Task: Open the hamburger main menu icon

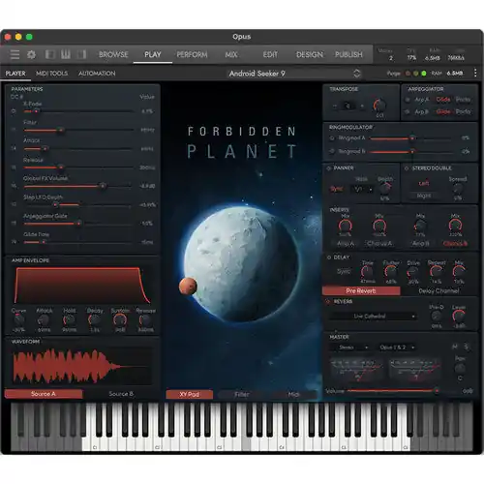Action: pos(15,54)
